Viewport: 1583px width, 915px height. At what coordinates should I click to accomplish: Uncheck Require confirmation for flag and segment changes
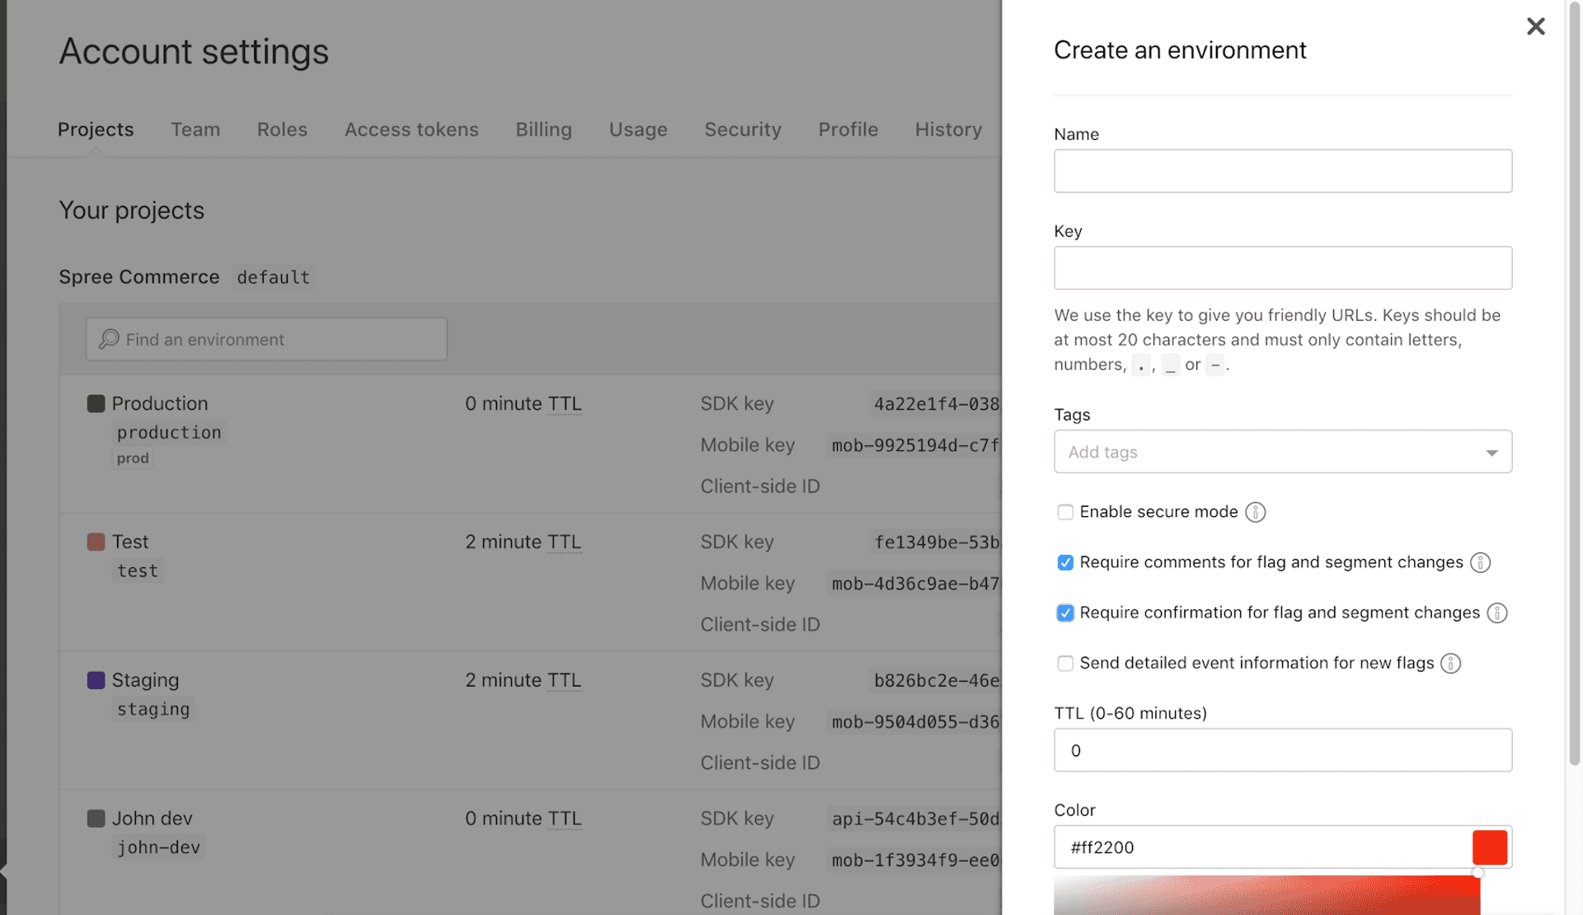pyautogui.click(x=1065, y=612)
